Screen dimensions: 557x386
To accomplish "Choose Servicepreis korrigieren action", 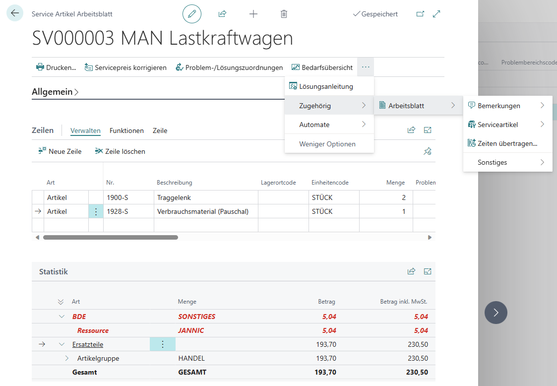I will (125, 67).
